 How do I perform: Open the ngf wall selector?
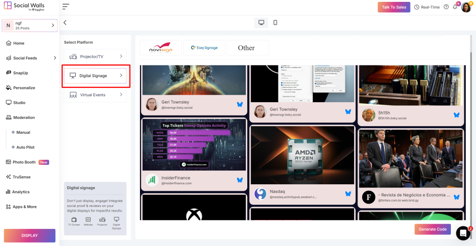coord(30,26)
